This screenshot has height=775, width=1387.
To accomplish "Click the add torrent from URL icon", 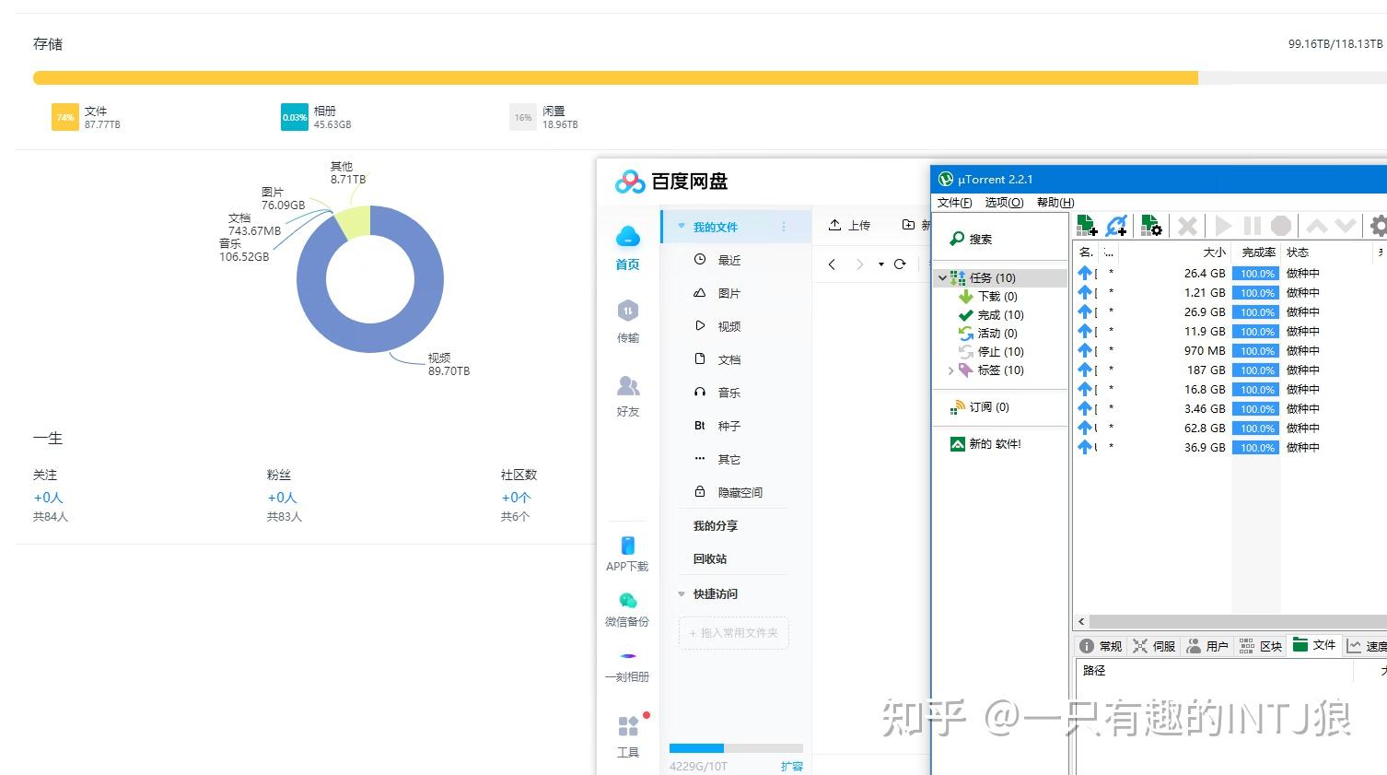I will [1116, 226].
